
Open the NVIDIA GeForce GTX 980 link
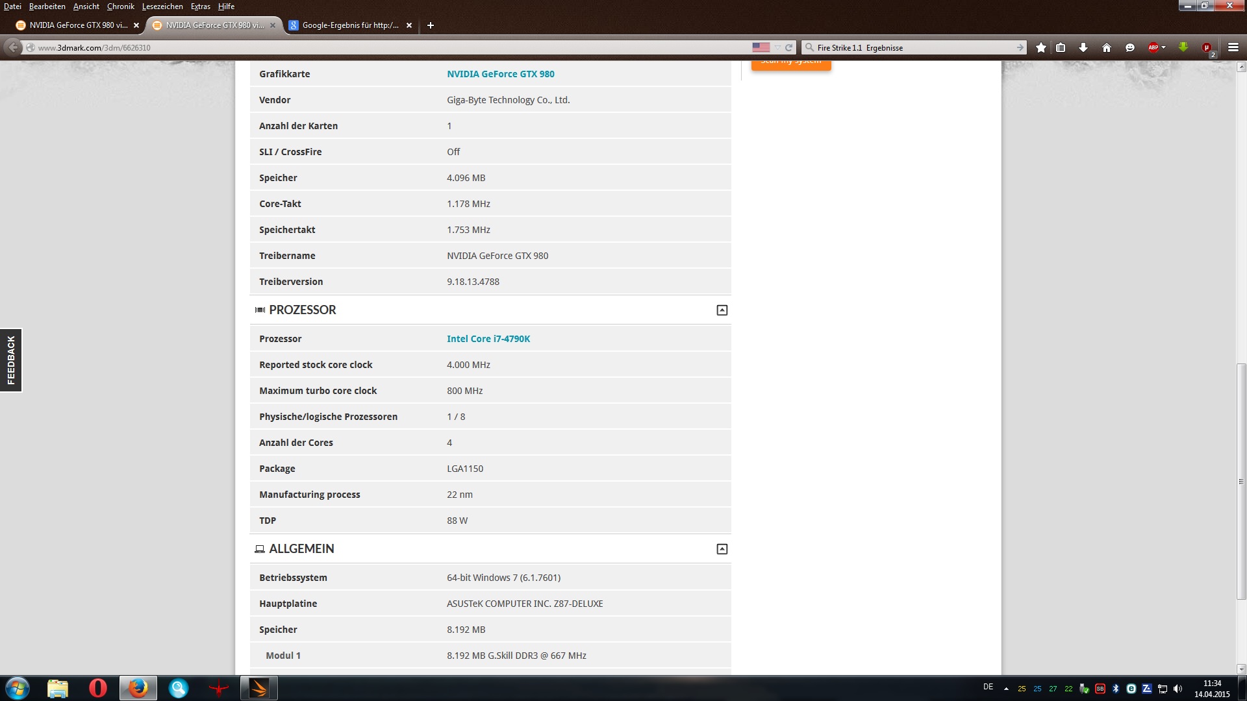pos(500,74)
